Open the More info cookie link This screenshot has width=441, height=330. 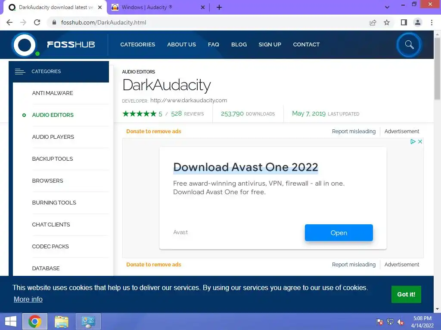click(28, 299)
